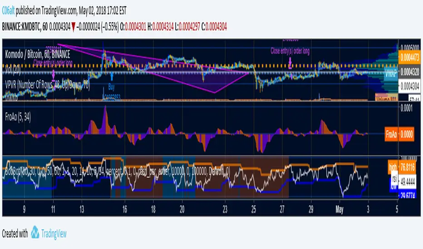Click date 29 on the time axis
The image size is (423, 249).
[x=311, y=210]
